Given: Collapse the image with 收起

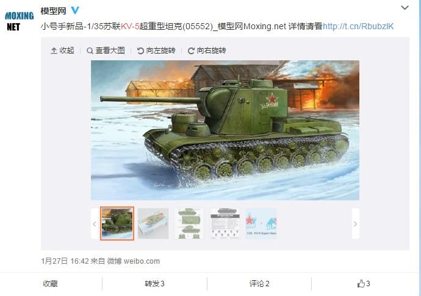Looking at the screenshot, I should [x=62, y=51].
